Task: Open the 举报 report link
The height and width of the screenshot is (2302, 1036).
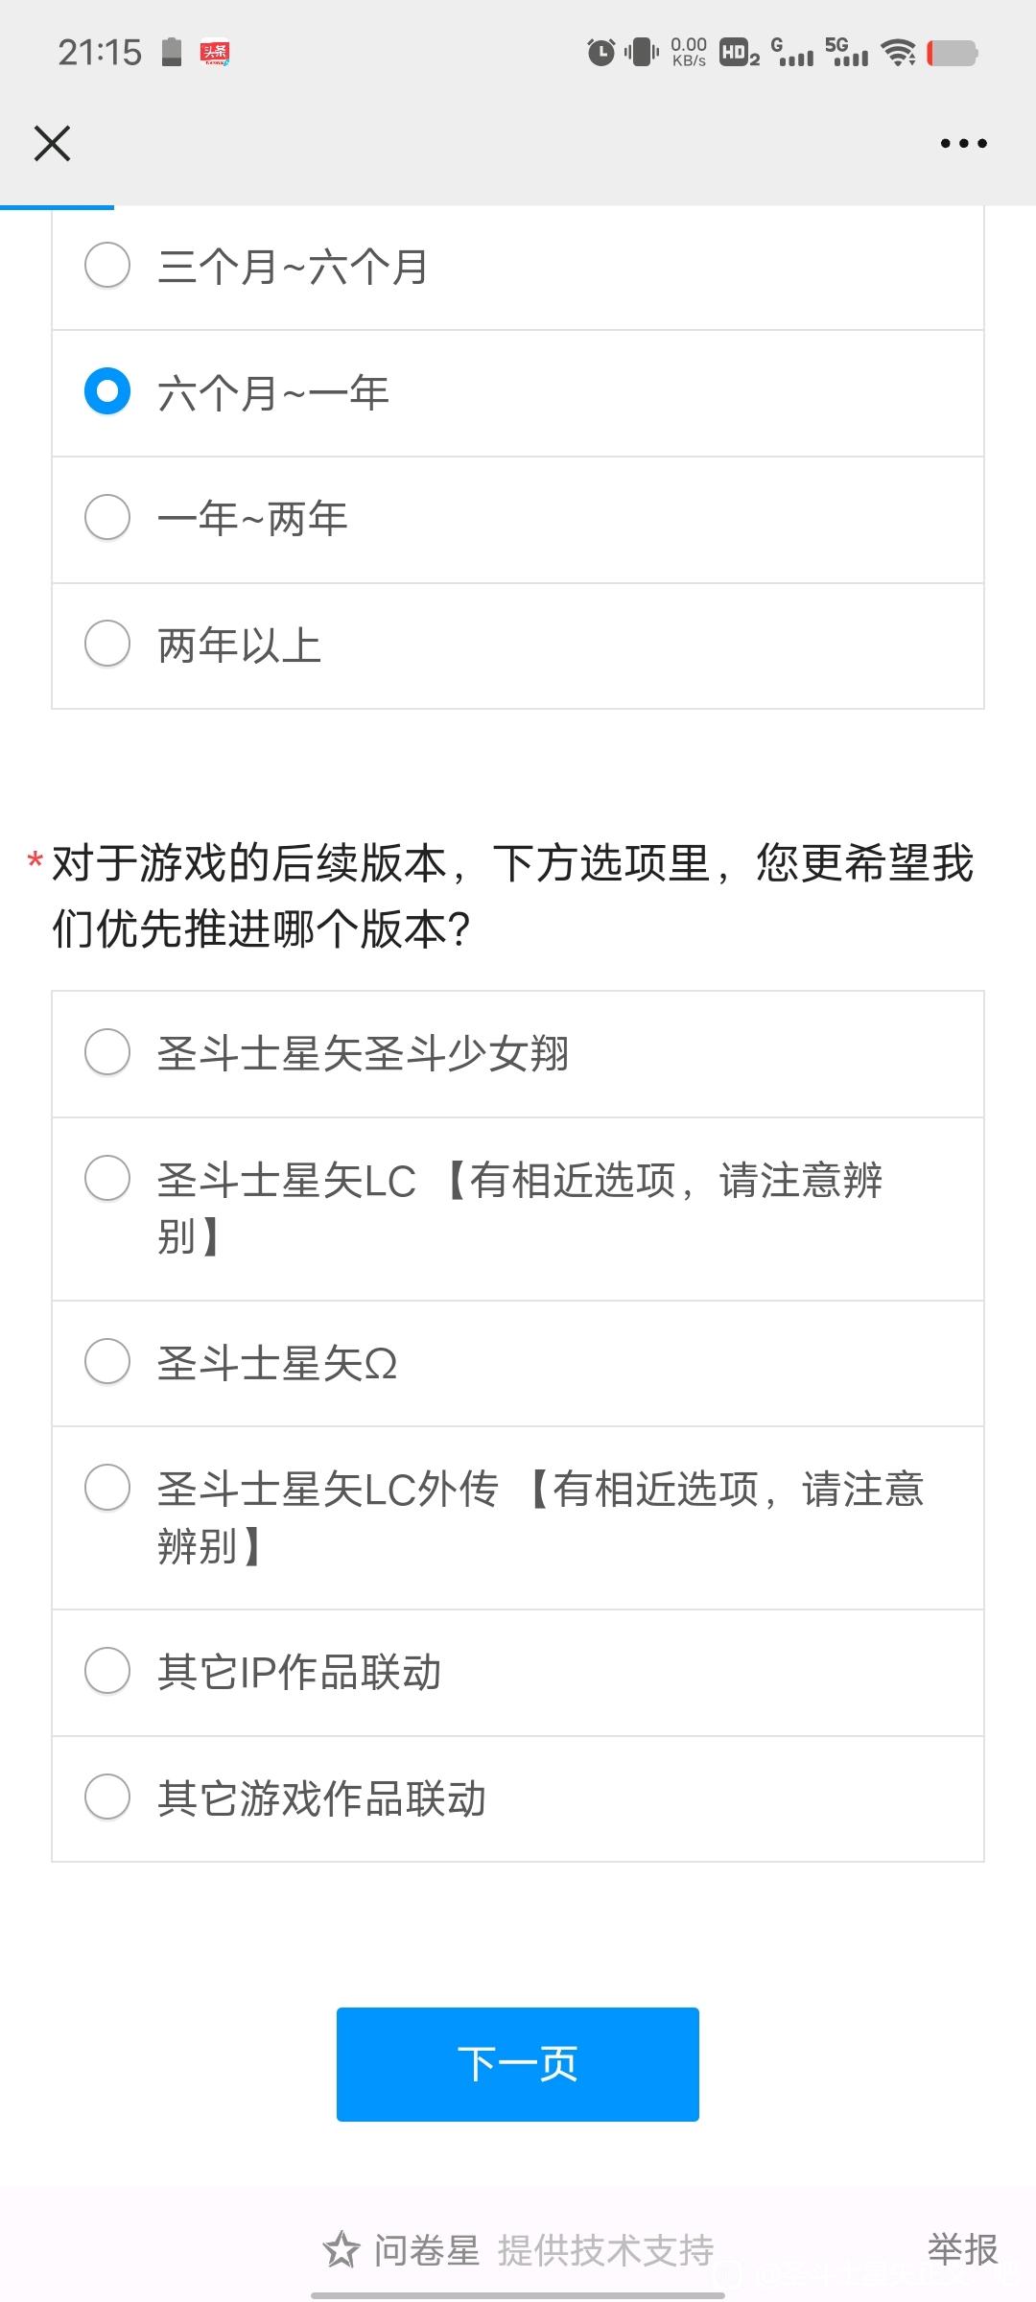Action: tap(962, 2249)
